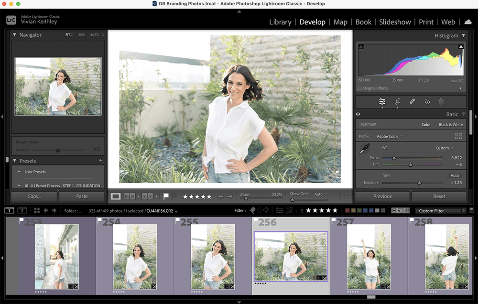Click the Auto tone button
Viewport: 478px width, 304px height.
point(454,175)
